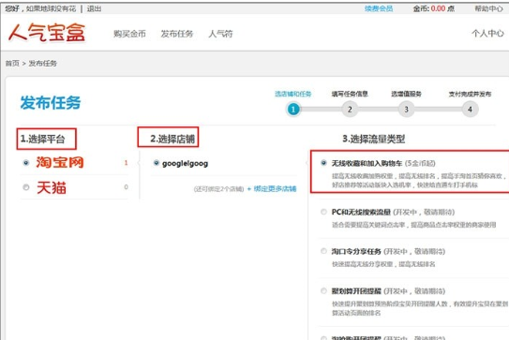Select the googlelgoog shop radio button
The height and width of the screenshot is (340, 509).
(x=157, y=163)
